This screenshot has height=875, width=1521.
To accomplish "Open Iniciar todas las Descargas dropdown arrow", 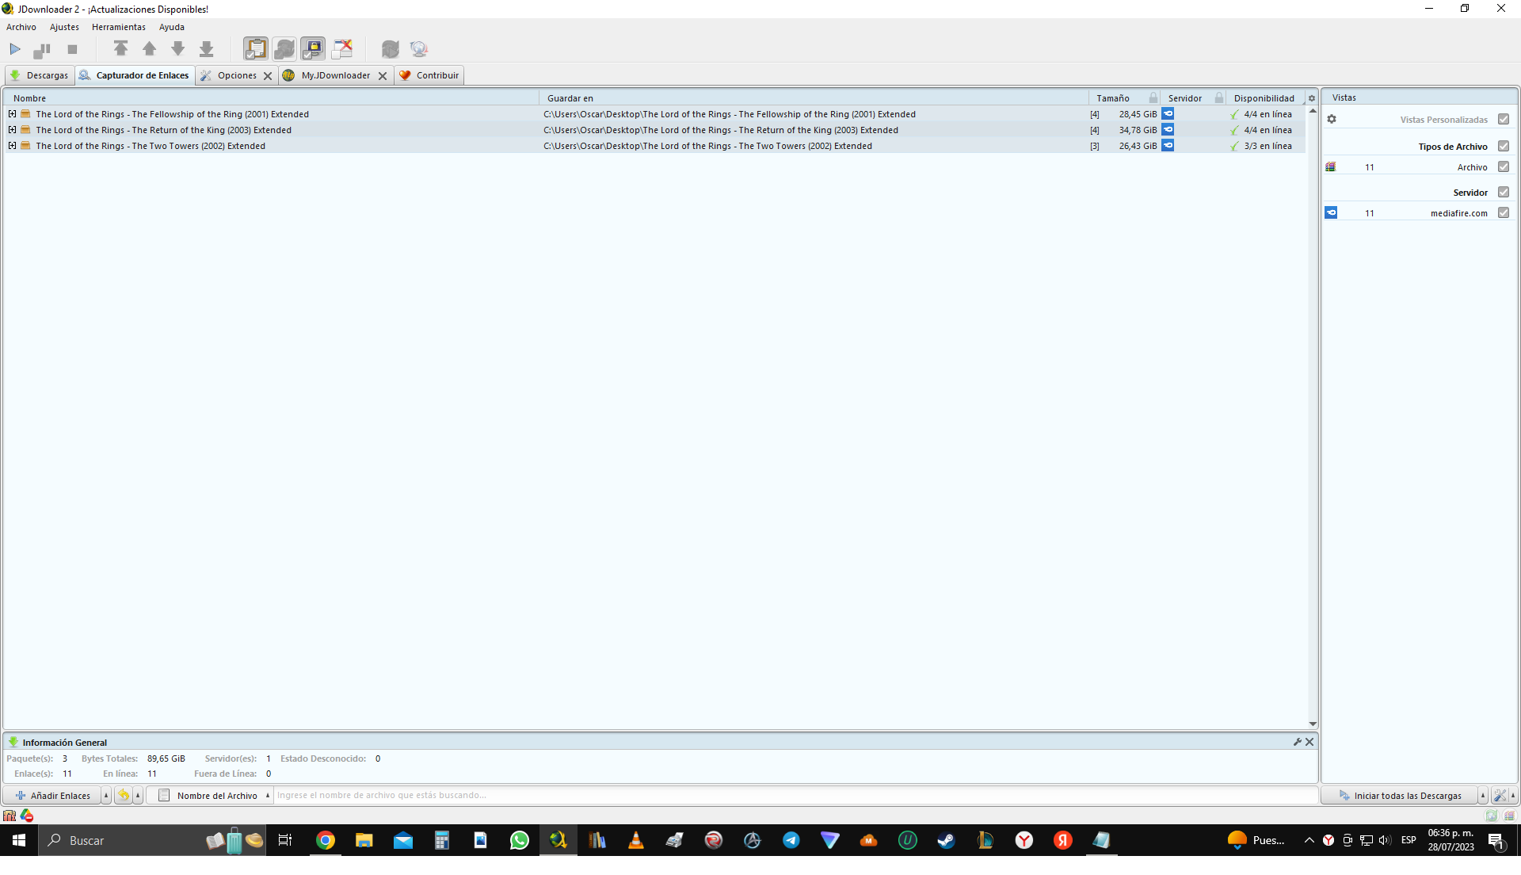I will pos(1483,796).
